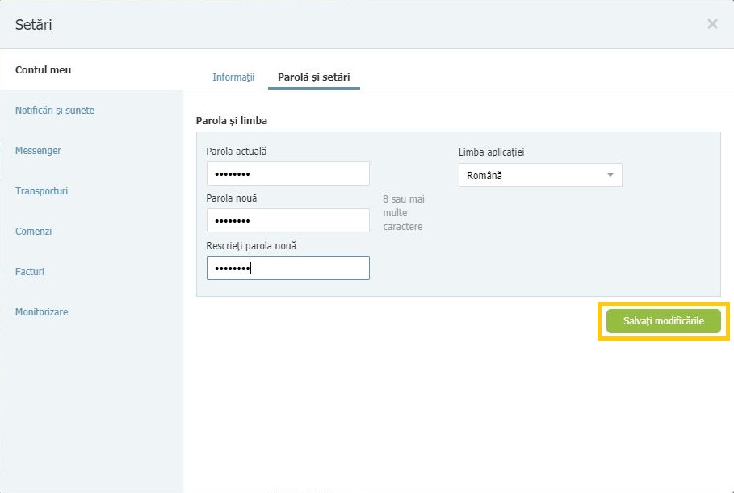
Task: Select Transporturi in the sidebar
Action: (x=41, y=191)
